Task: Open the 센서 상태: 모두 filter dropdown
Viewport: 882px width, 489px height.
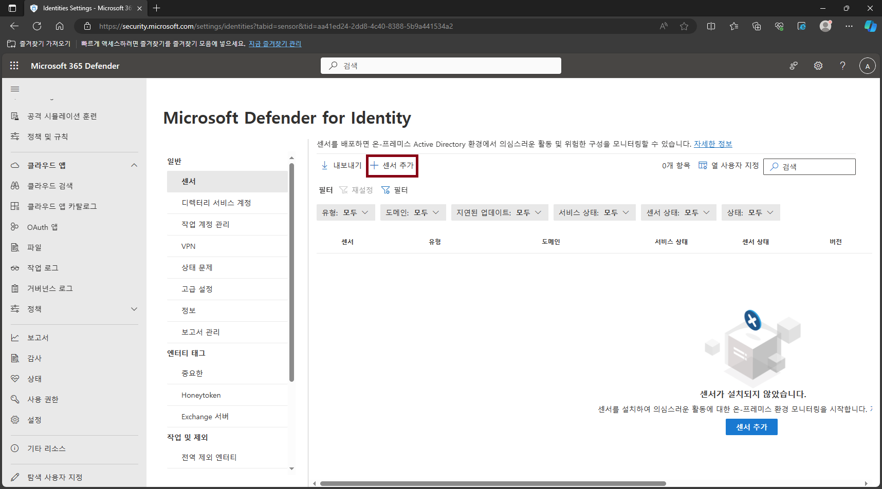Action: tap(678, 212)
